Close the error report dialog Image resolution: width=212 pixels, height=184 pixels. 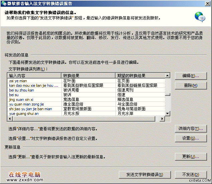pos(208,4)
